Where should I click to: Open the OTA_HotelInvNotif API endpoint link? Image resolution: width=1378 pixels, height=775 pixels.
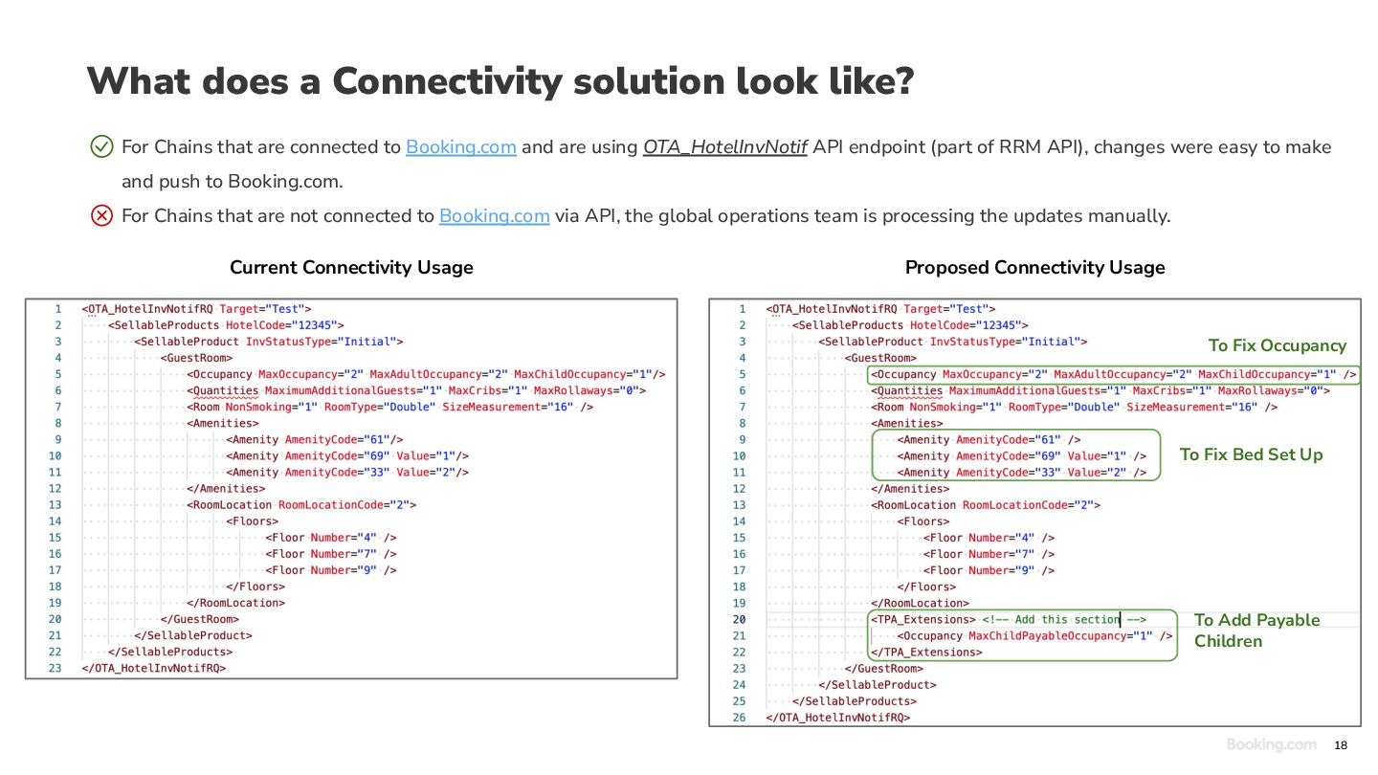coord(725,147)
